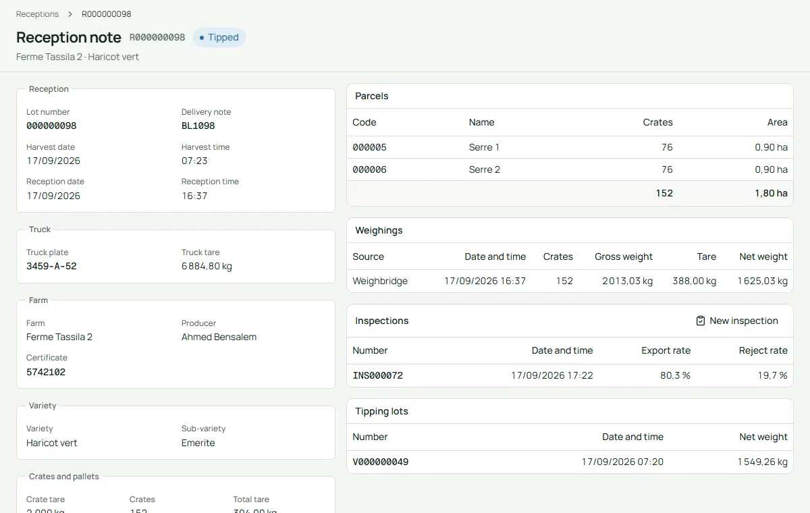Click the Code column header in Parcels
The height and width of the screenshot is (513, 810).
coord(364,122)
